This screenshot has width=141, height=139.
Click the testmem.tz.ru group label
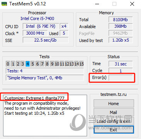[114, 94]
